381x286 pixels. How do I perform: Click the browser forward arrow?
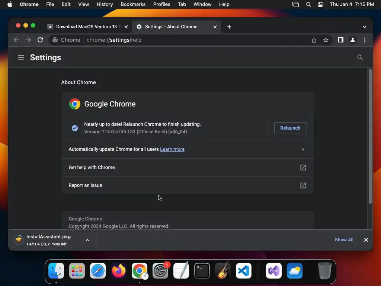(28, 40)
